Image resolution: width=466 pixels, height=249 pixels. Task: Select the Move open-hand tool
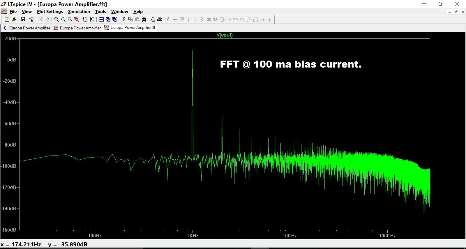pos(222,20)
